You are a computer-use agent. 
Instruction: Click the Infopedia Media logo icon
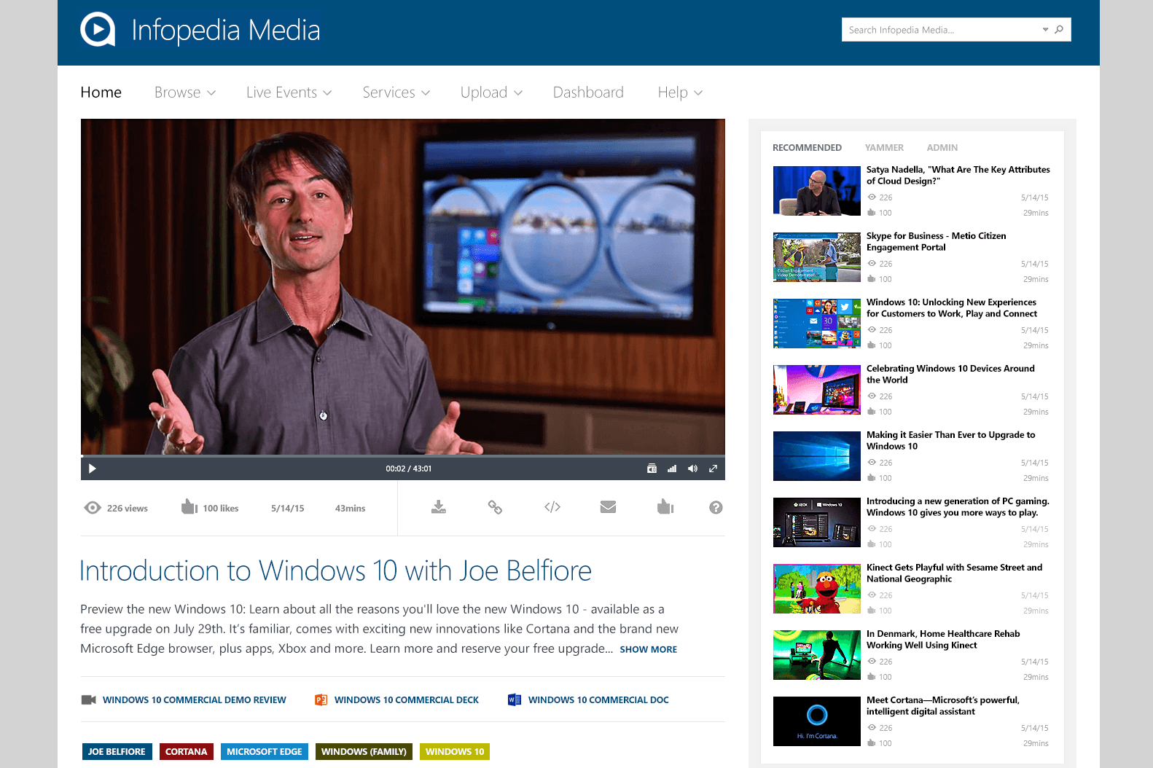click(98, 30)
